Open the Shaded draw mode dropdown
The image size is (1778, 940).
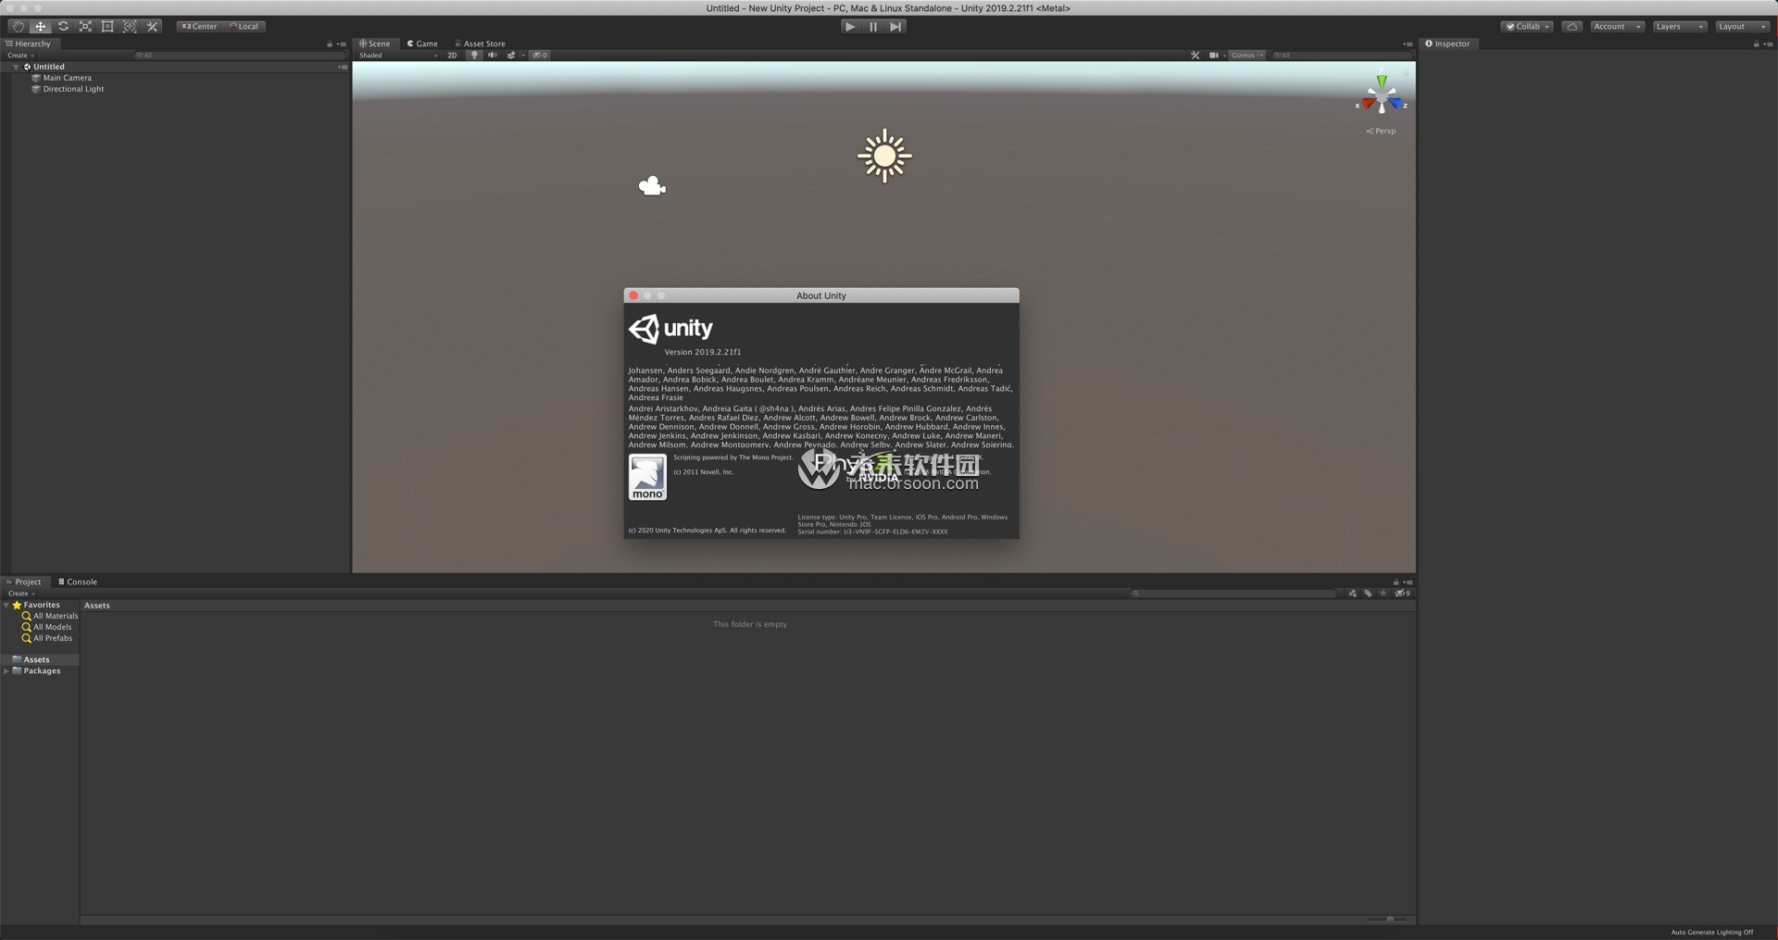pyautogui.click(x=398, y=56)
